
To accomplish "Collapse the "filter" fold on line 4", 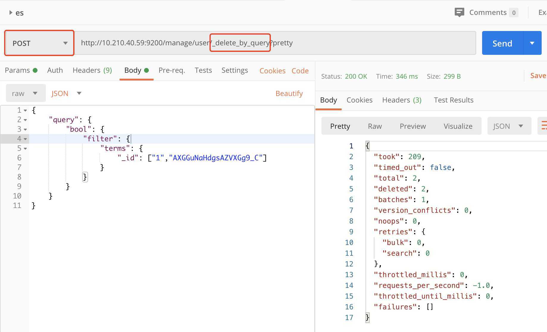I will tap(25, 139).
